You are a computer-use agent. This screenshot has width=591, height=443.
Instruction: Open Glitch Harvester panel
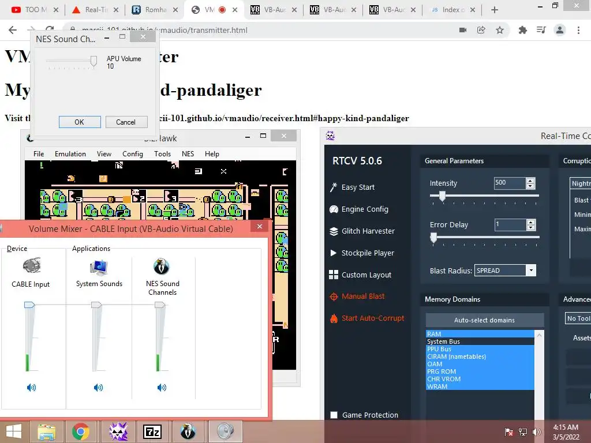click(x=362, y=231)
